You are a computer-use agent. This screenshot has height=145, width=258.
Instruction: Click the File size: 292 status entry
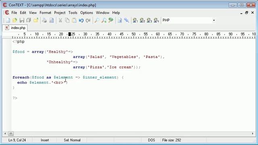[171, 140]
